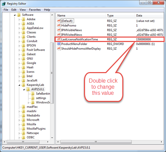166x152 pixels.
Task: Select the Conduit registry key
Action: pyautogui.click(x=32, y=41)
